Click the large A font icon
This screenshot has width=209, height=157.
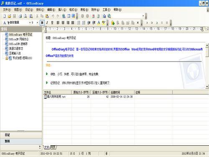click(5, 23)
